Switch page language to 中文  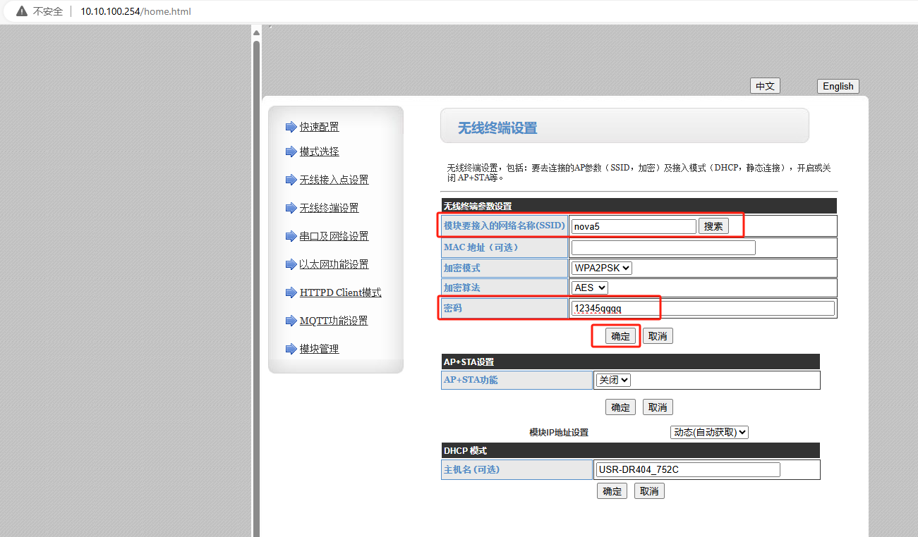tap(765, 86)
